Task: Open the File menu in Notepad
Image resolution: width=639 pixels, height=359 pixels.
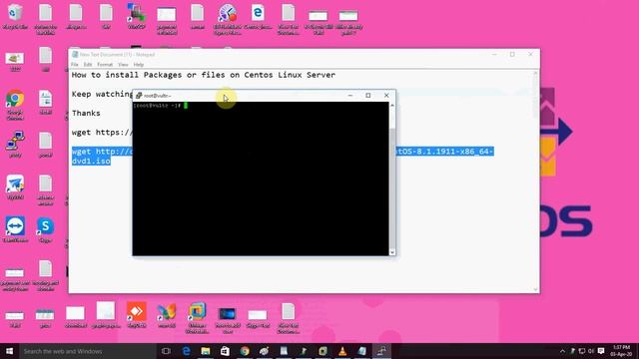Action: click(x=75, y=64)
